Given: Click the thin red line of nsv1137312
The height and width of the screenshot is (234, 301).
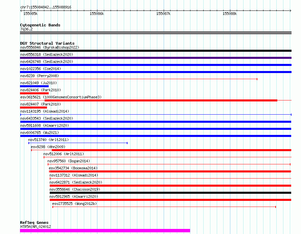Looking at the screenshot, I should click(170, 179).
